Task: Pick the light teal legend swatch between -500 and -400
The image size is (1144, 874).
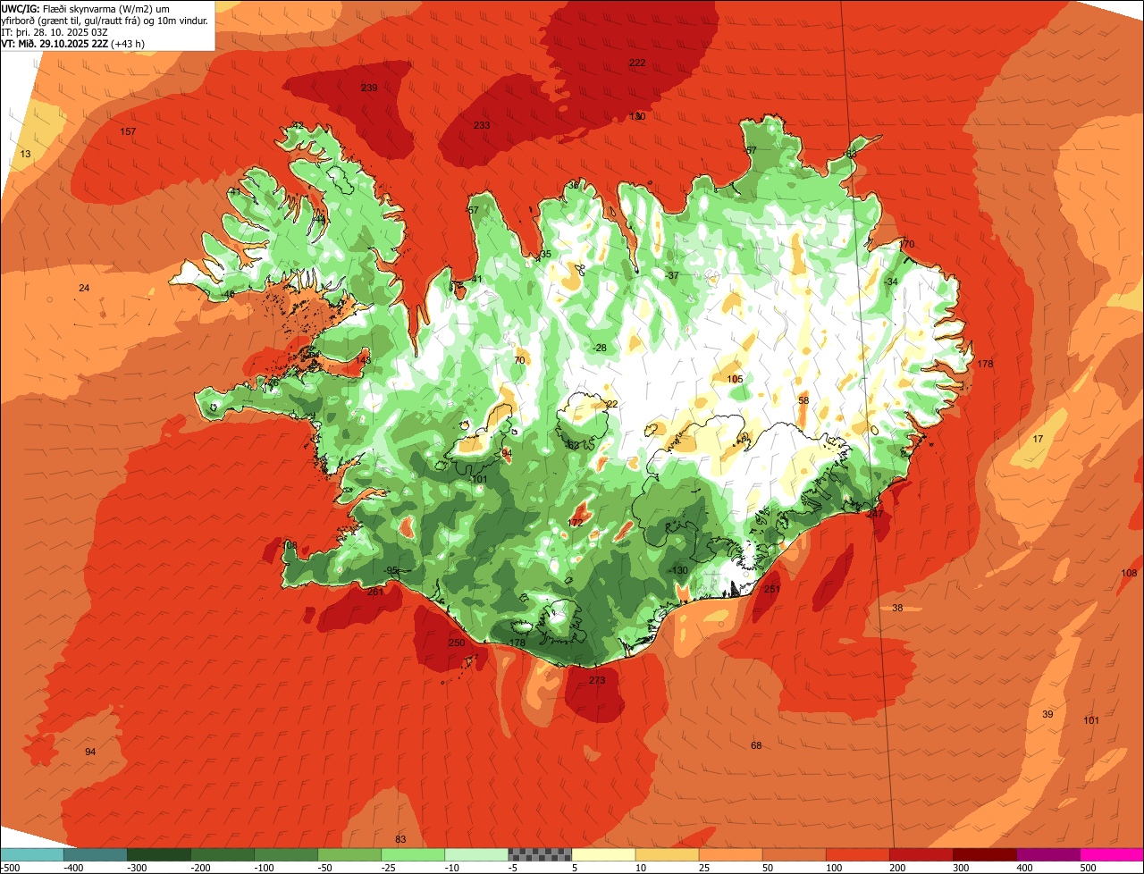Action: 32,854
